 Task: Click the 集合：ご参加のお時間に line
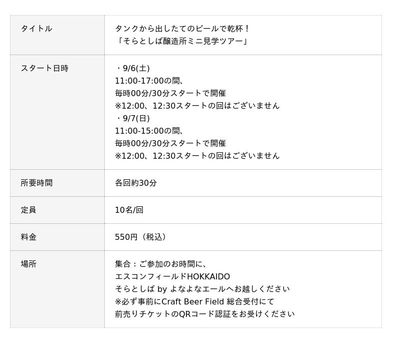(161, 264)
